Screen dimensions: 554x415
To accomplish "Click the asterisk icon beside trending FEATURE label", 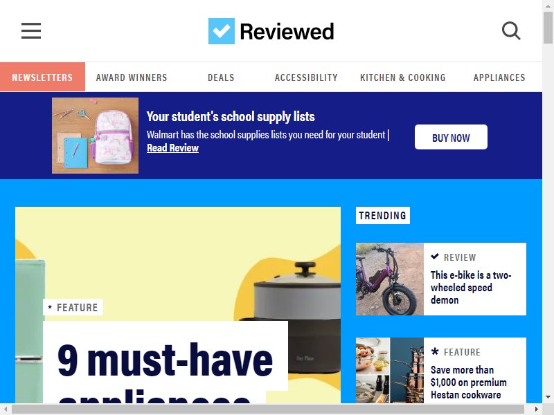I will coord(435,351).
